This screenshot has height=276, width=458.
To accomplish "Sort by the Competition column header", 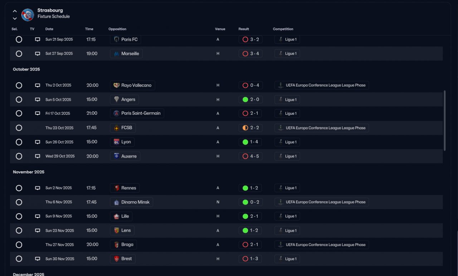I will [283, 29].
